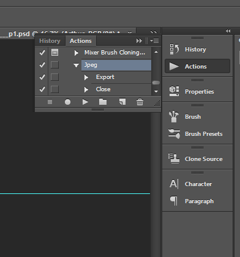
Task: Toggle checkmark for Mixer Brush Cloning set
Action: click(x=42, y=53)
